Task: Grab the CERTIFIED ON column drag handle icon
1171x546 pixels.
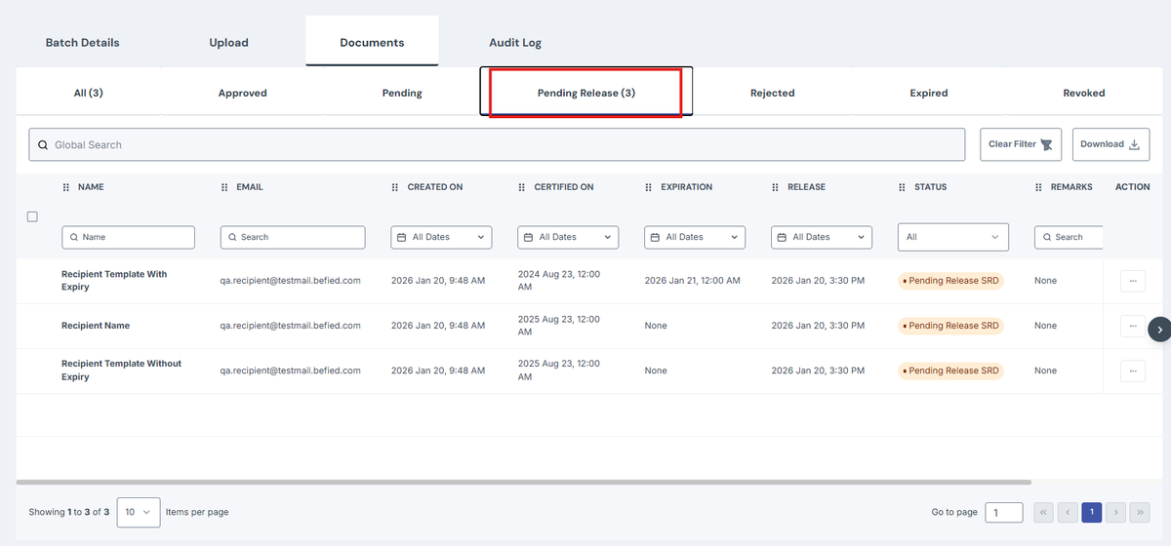Action: (x=522, y=187)
